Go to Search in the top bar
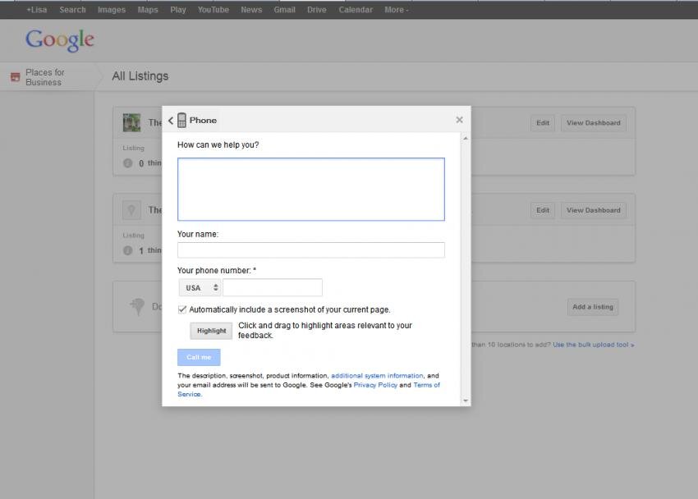This screenshot has height=499, width=698. (x=72, y=10)
